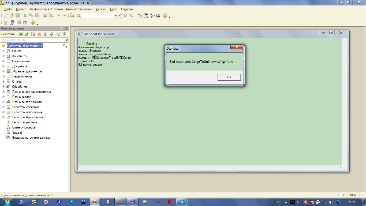Select the Бизнес-процессы tree item

[24, 127]
